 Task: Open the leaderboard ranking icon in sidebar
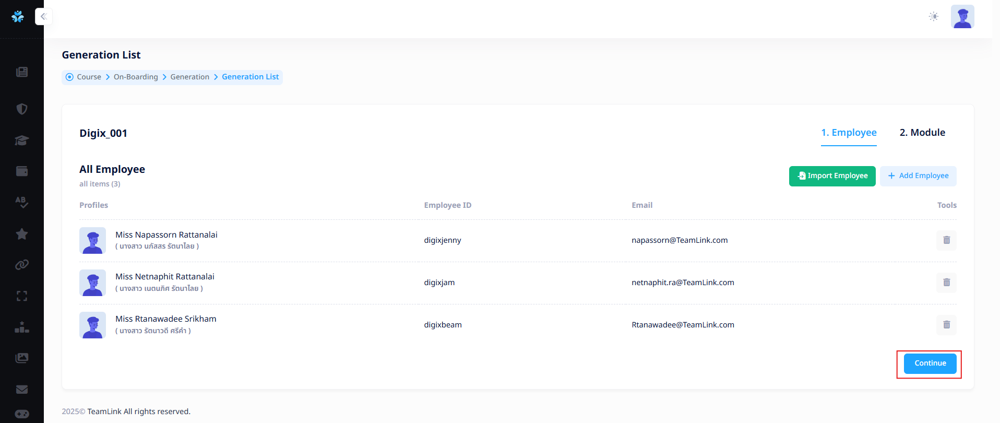pyautogui.click(x=21, y=327)
